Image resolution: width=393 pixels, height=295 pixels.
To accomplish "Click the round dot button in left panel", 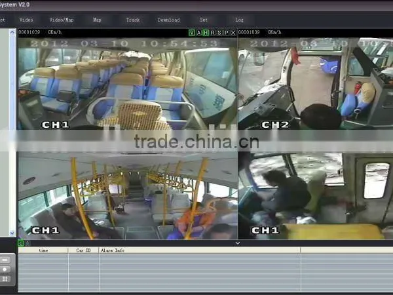I will pos(5,269).
